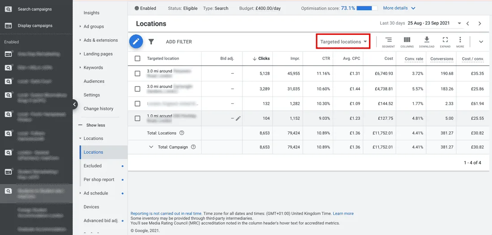Collapse the left campaign panel
492x235 pixels.
point(74,105)
